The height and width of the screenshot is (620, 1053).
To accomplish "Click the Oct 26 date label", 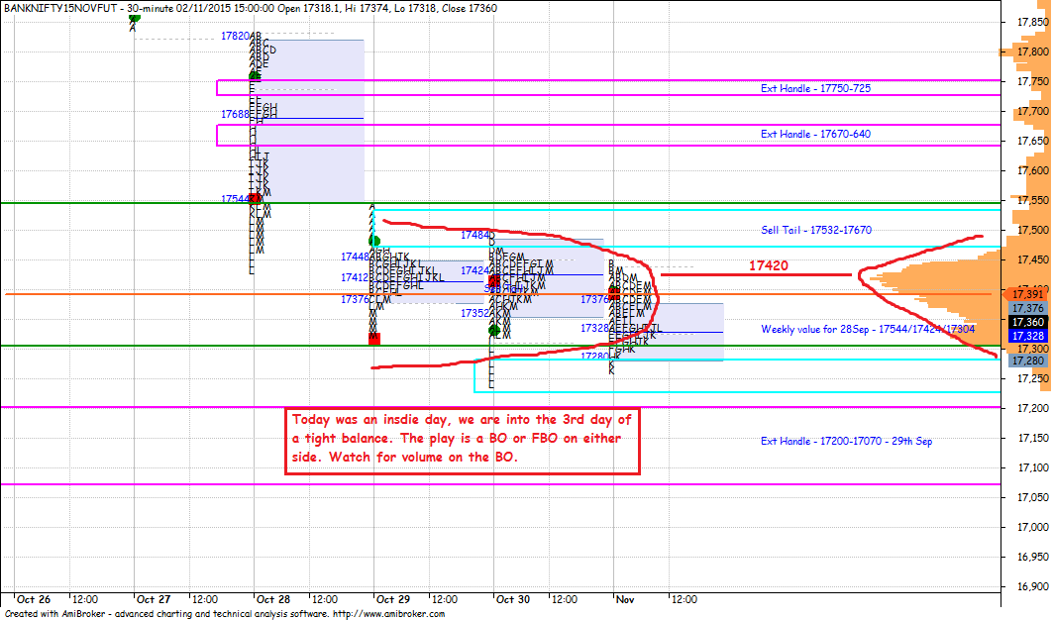I will pos(34,599).
